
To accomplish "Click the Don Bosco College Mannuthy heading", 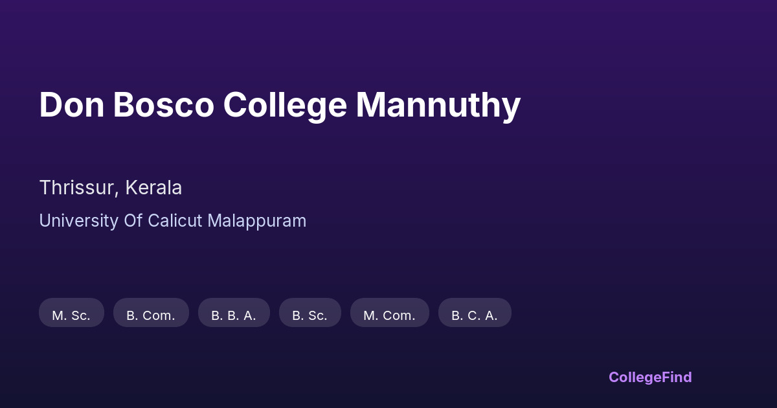I will 280,105.
